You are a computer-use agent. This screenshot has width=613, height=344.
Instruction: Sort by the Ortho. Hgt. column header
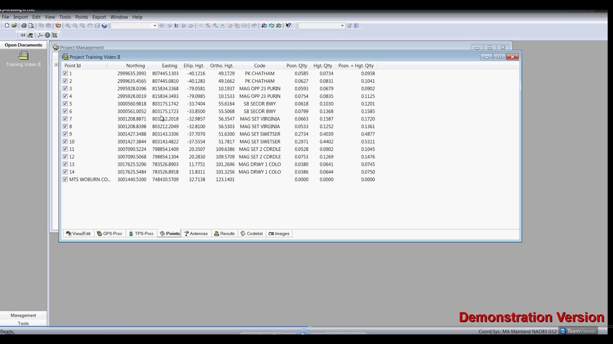pos(222,65)
